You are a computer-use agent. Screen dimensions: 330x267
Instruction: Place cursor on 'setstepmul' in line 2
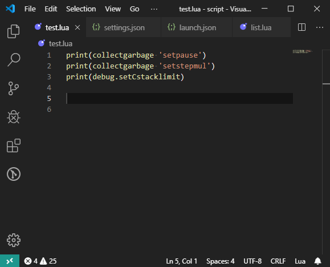[185, 66]
